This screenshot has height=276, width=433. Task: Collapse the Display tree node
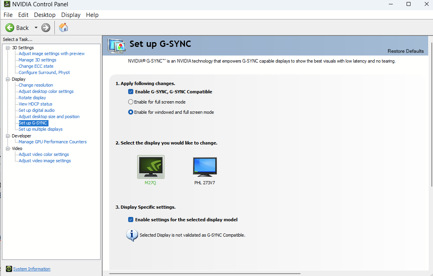pyautogui.click(x=7, y=79)
